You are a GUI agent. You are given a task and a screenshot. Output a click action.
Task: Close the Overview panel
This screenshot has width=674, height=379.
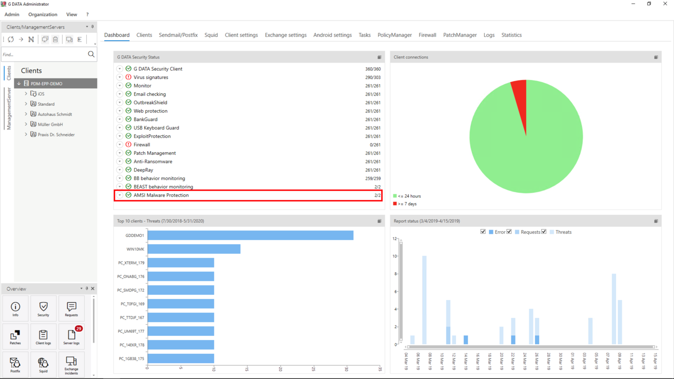coord(93,288)
